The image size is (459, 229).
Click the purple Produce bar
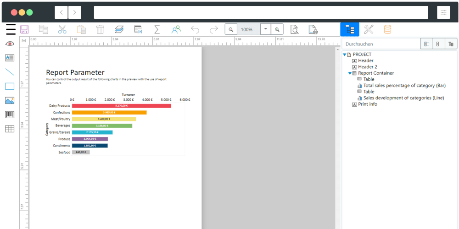coord(90,139)
